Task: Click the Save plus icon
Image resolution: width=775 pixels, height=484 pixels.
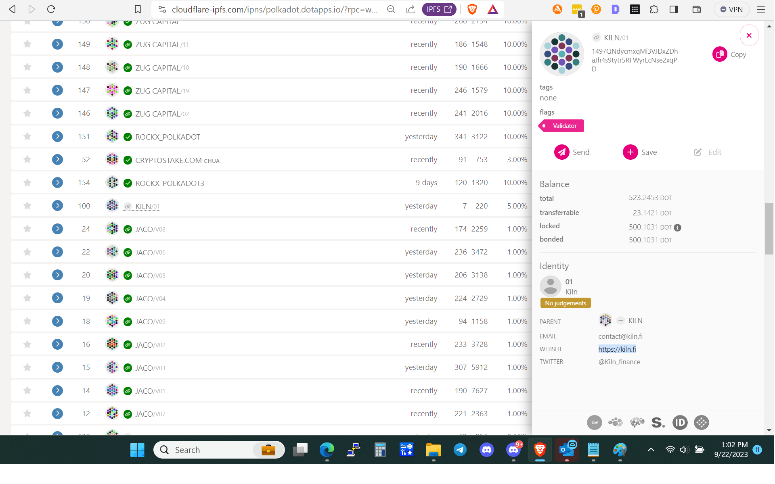Action: coord(630,152)
